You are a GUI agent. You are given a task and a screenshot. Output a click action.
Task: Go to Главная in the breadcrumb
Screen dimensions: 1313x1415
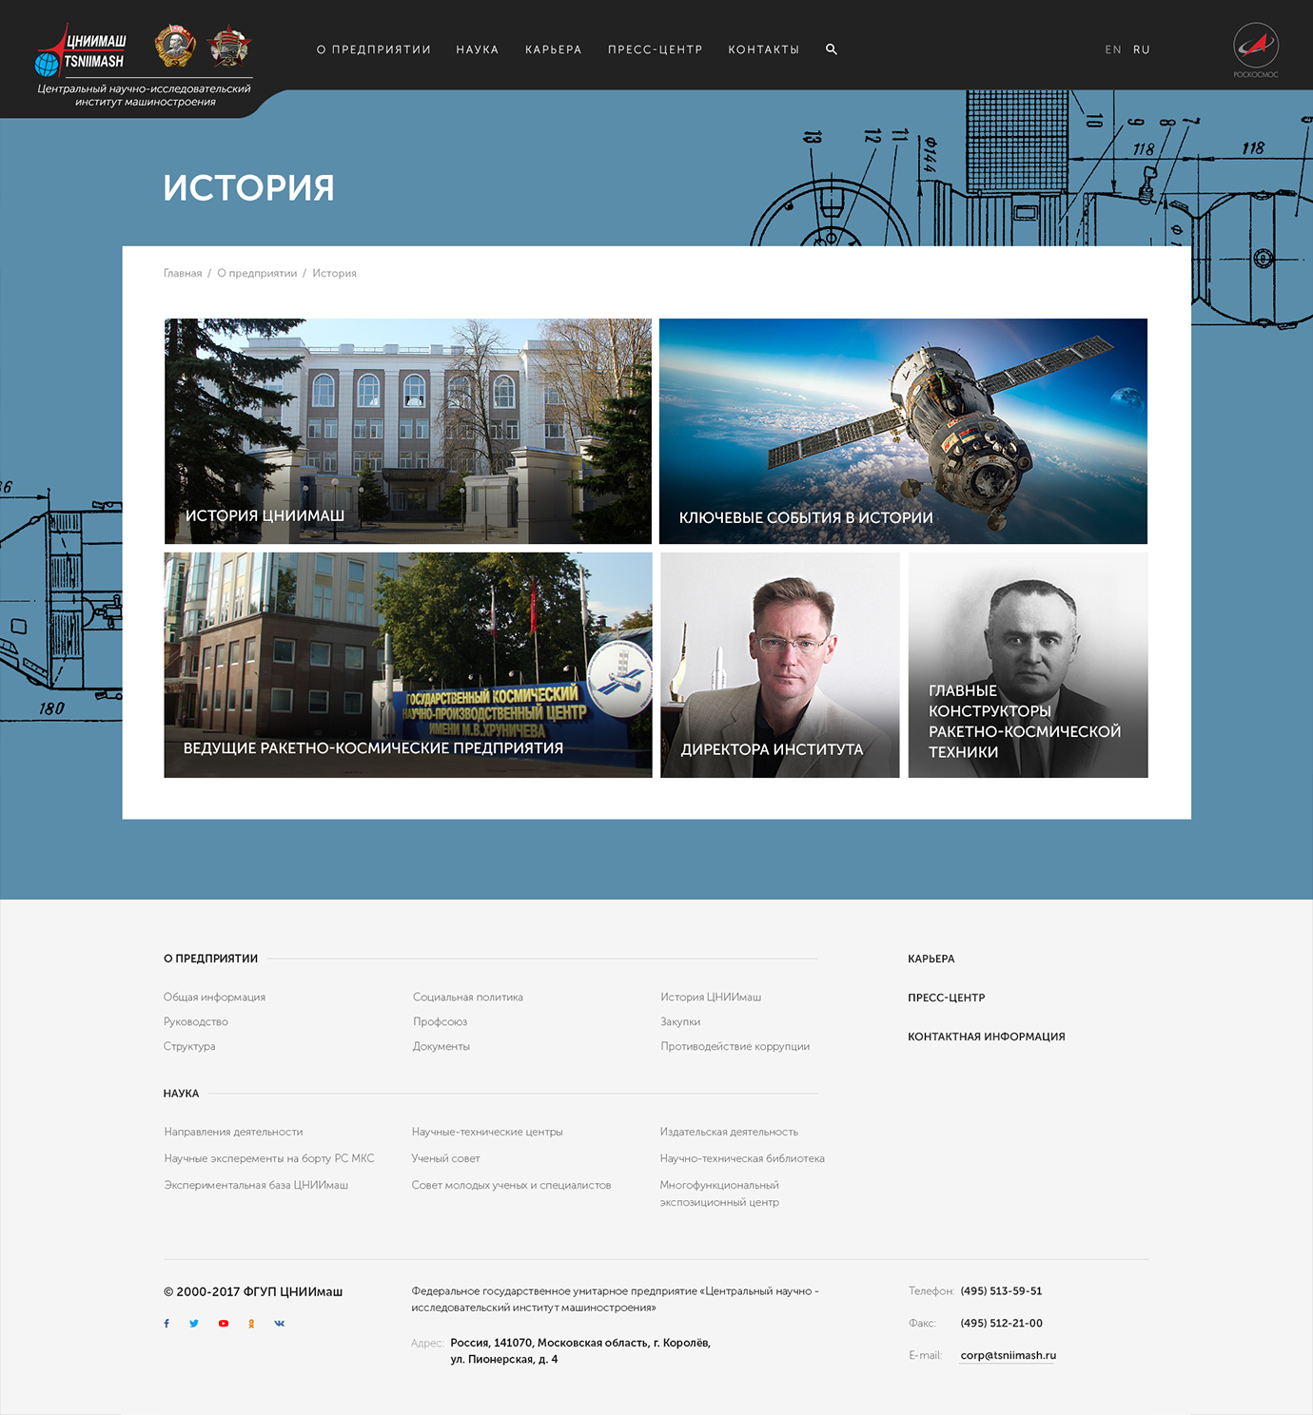183,273
